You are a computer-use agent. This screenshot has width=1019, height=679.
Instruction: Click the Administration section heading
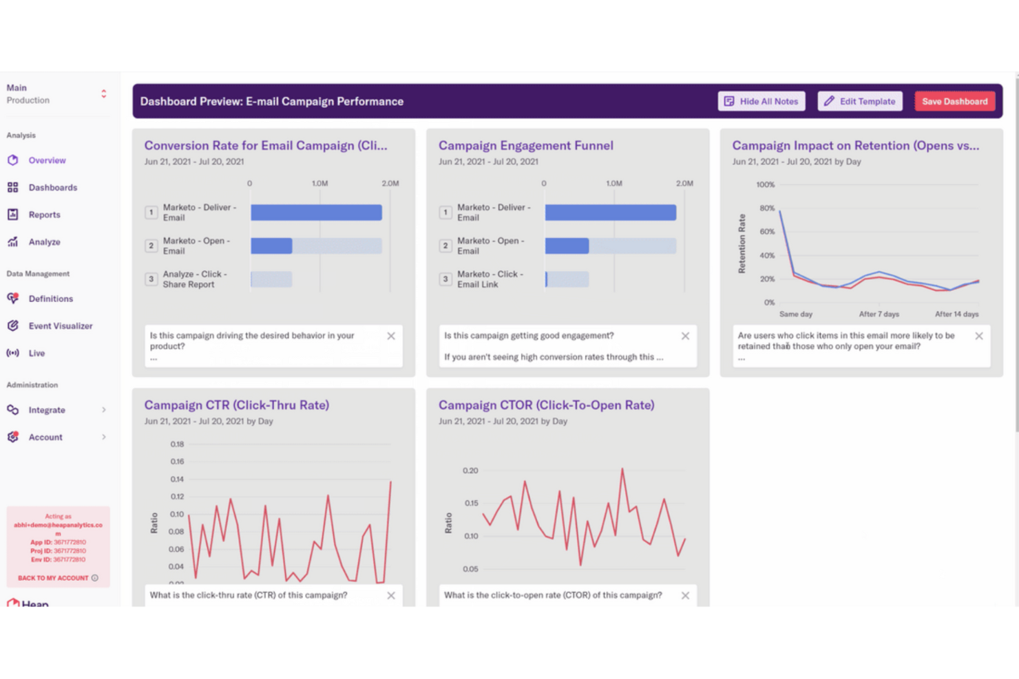click(x=32, y=385)
